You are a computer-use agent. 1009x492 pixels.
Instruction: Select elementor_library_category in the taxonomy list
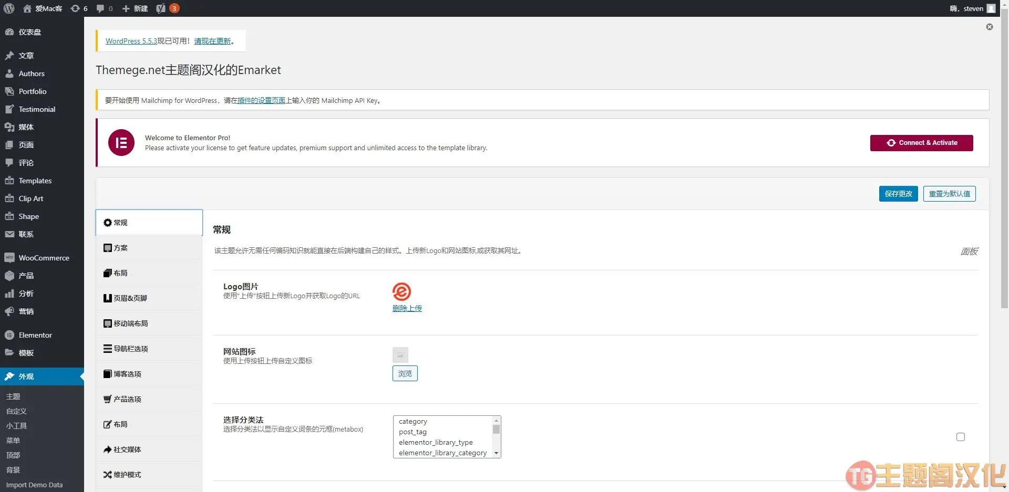[x=442, y=453]
